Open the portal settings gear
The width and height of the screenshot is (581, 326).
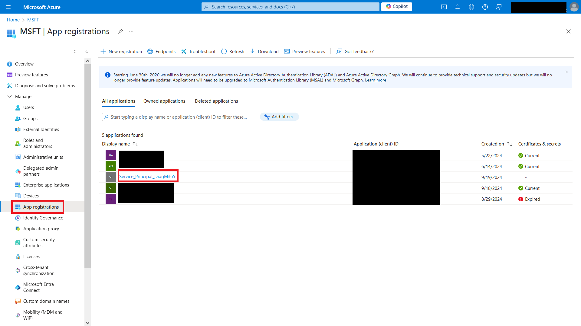pos(471,7)
